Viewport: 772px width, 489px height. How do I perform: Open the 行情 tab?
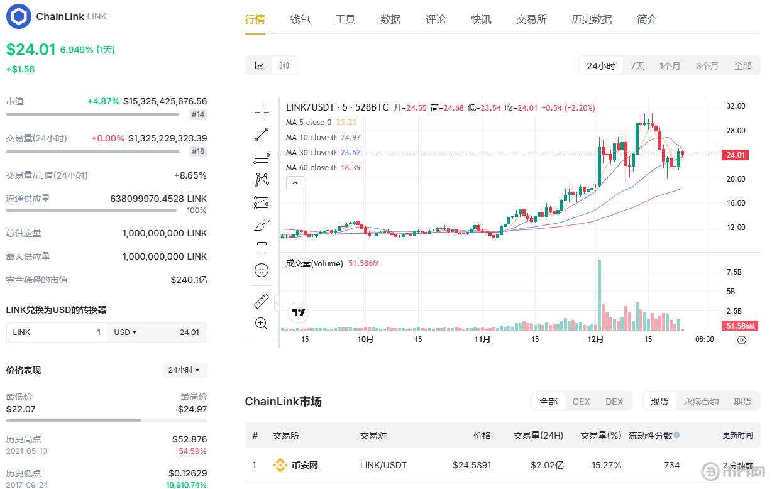tap(255, 19)
